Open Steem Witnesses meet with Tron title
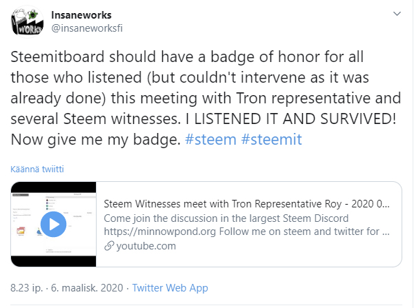Viewport: 414px width, 308px height. tap(246, 204)
